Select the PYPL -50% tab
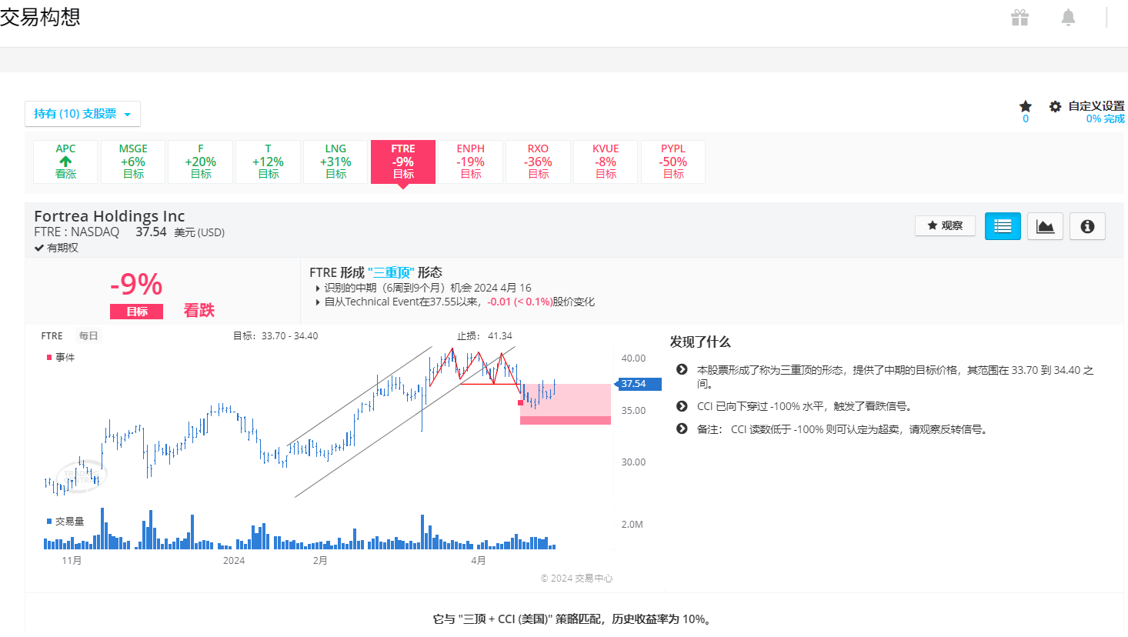1128x637 pixels. pyautogui.click(x=673, y=162)
